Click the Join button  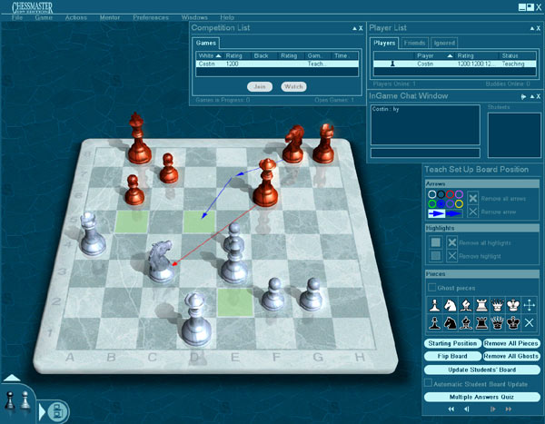point(260,86)
